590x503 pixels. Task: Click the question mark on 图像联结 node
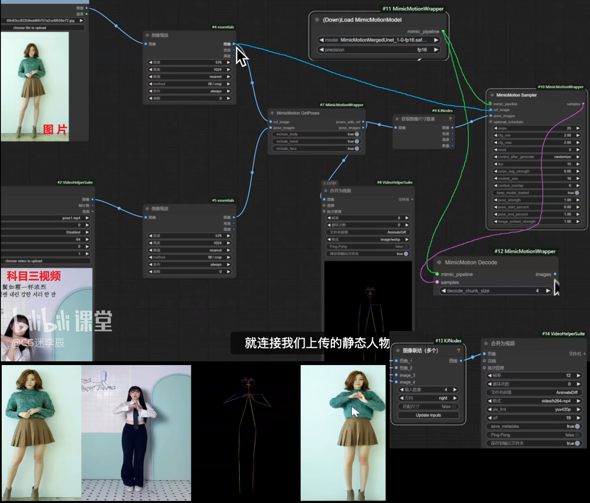tap(458, 350)
